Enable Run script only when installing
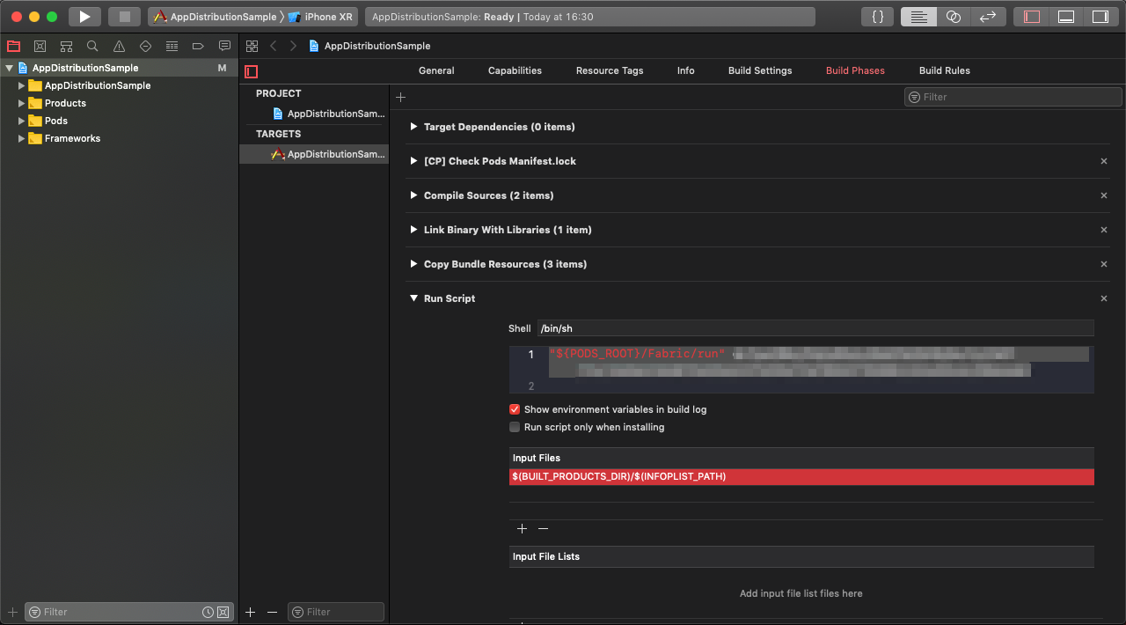This screenshot has height=625, width=1126. [515, 427]
